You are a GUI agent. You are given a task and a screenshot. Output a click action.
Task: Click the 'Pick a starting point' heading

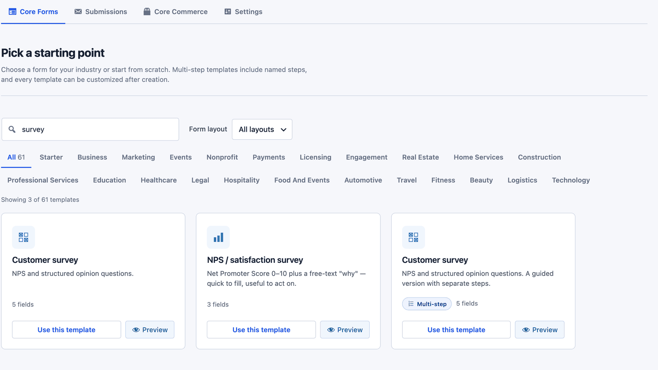(x=53, y=53)
